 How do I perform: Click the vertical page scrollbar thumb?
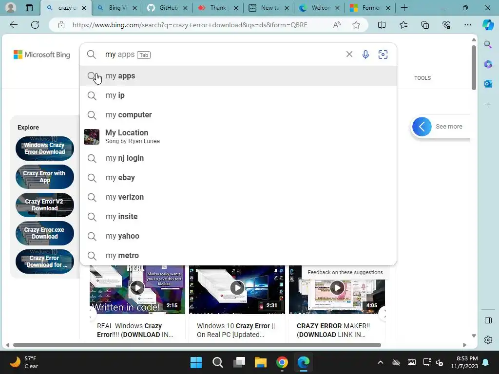474,67
